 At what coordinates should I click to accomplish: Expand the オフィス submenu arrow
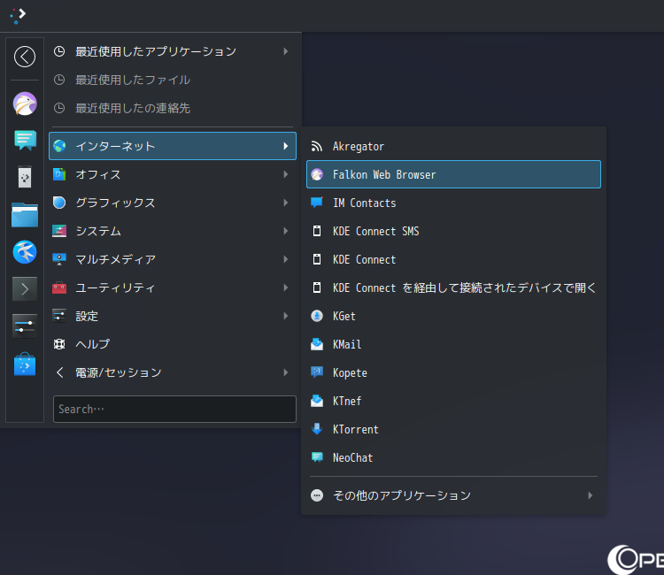(x=286, y=174)
